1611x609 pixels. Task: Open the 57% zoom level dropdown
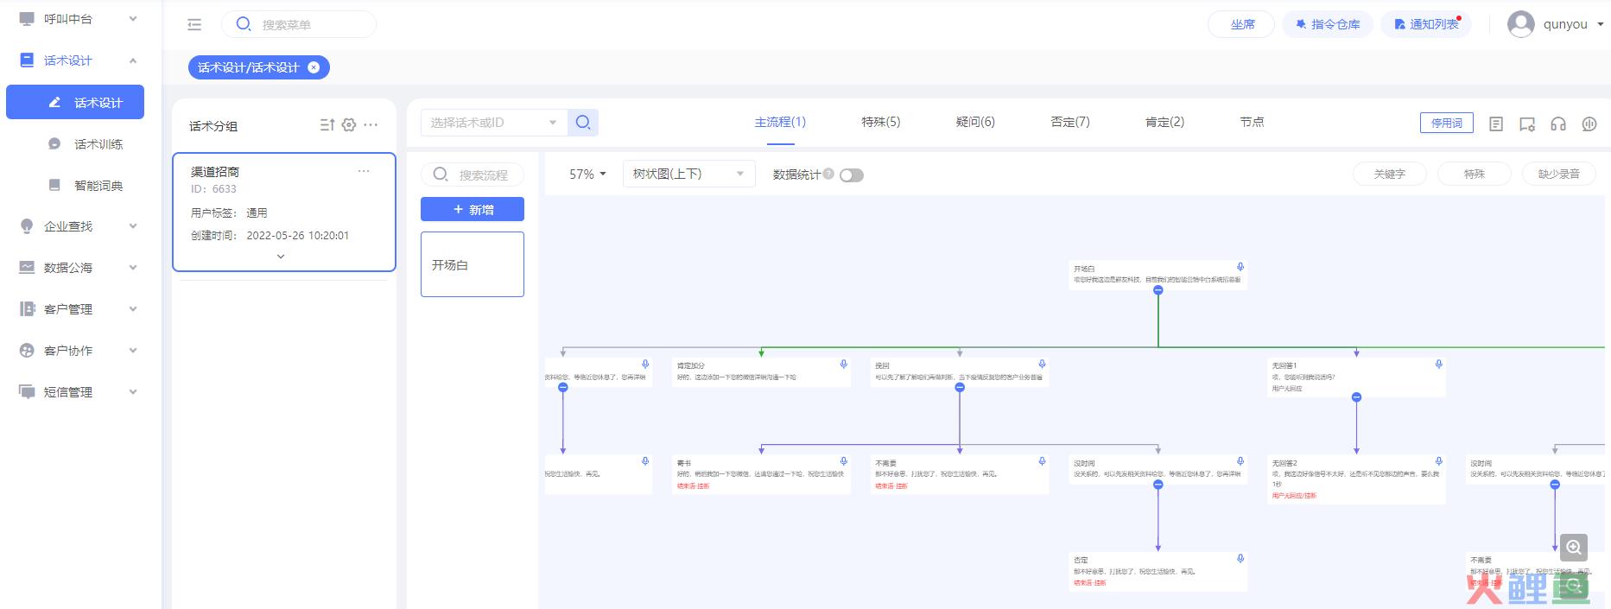587,174
